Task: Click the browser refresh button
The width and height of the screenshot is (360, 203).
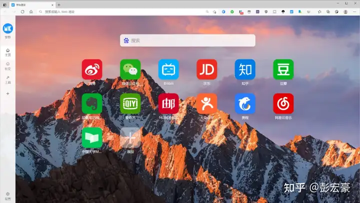Action: (x=22, y=11)
